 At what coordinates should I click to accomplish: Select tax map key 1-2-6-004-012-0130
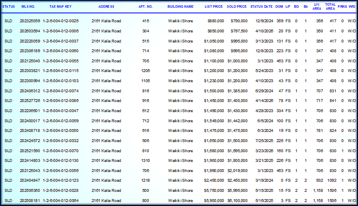(61, 161)
